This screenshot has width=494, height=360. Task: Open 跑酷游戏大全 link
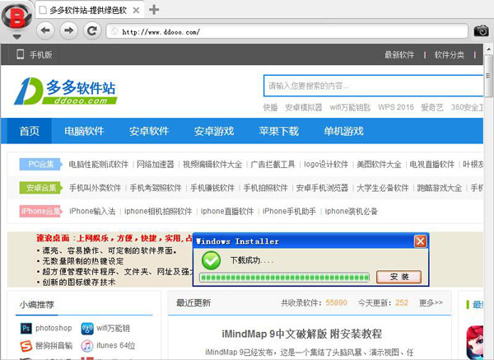pos(439,188)
